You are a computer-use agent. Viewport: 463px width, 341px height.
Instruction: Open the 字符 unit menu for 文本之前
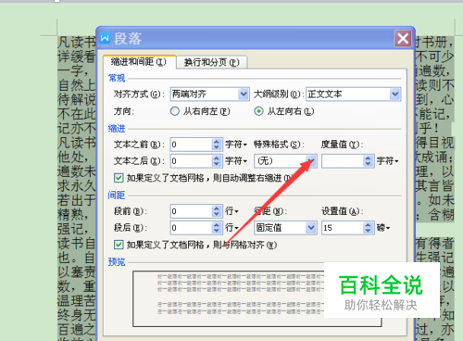[x=236, y=145]
